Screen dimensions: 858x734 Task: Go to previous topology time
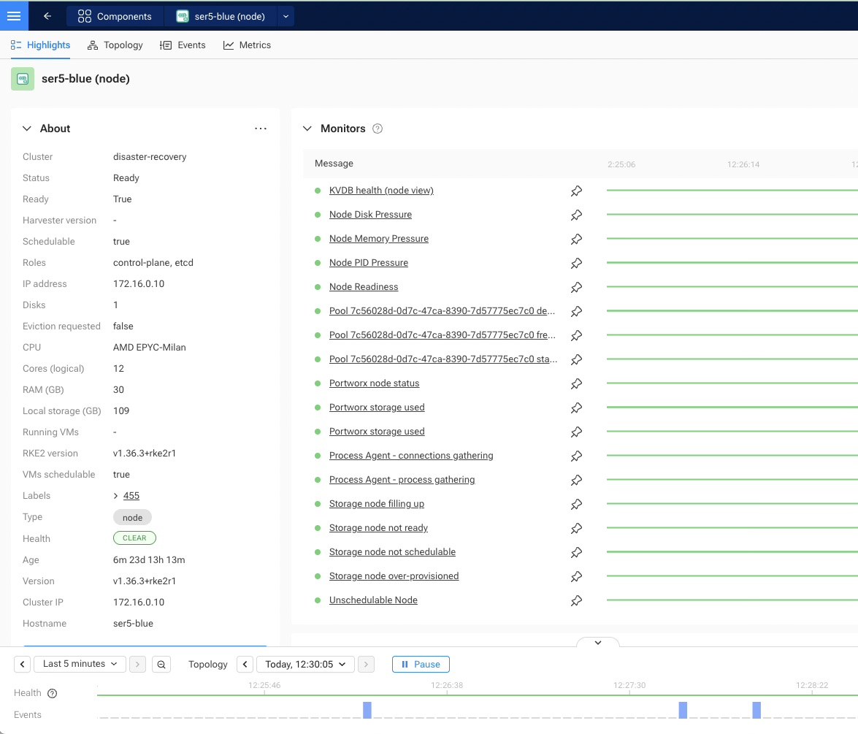245,664
